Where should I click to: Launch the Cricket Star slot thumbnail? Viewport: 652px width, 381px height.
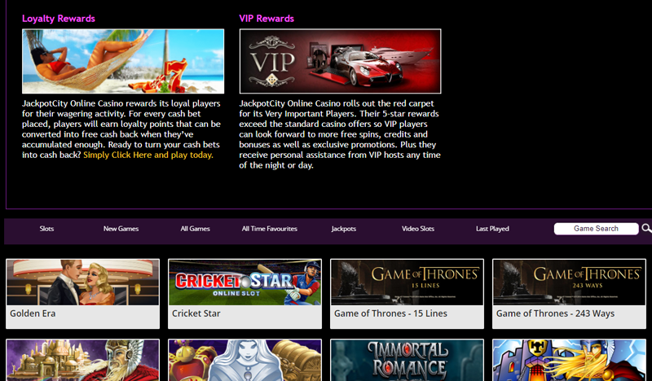244,282
